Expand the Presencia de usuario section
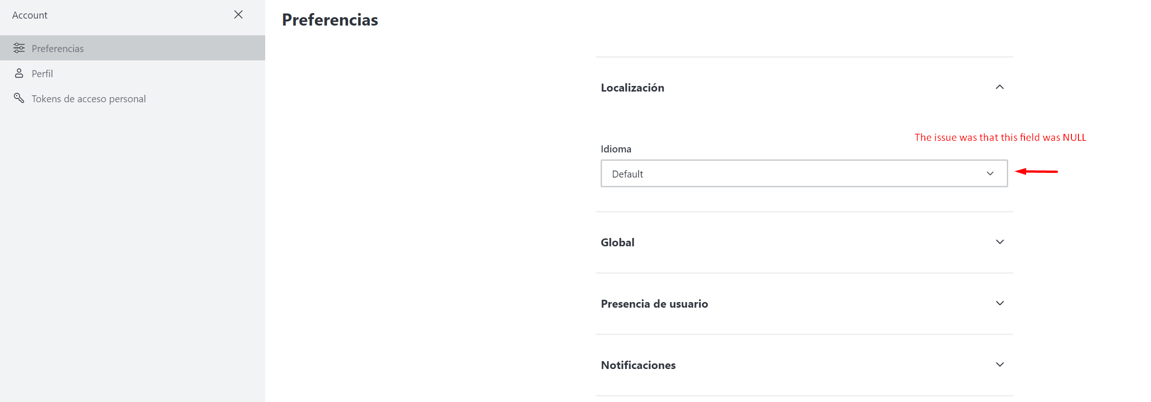This screenshot has height=402, width=1151. tap(1000, 303)
